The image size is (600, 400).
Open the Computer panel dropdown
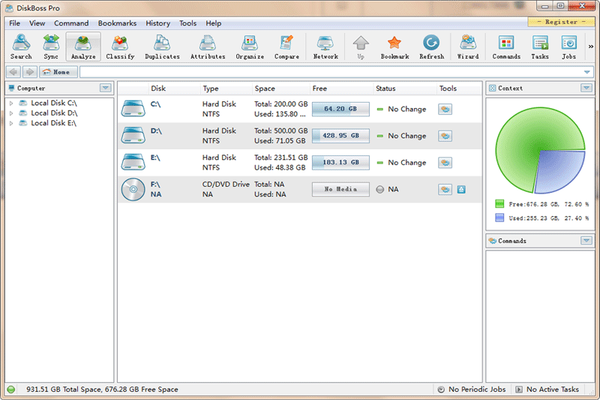(x=105, y=88)
